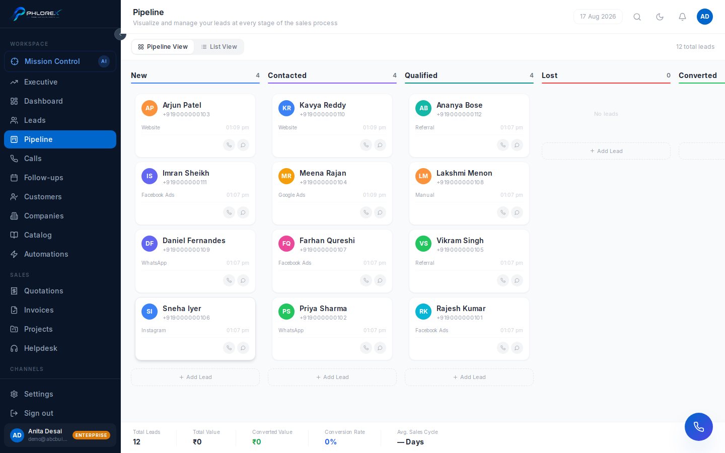Open Sneha Iyer's lead card name
This screenshot has height=453, width=725.
[x=182, y=309]
